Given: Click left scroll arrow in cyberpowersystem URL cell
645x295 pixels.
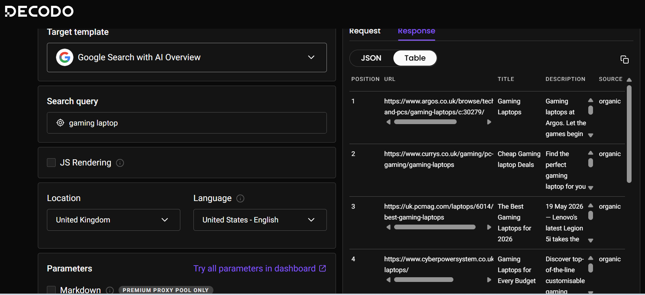Looking at the screenshot, I should pyautogui.click(x=388, y=280).
